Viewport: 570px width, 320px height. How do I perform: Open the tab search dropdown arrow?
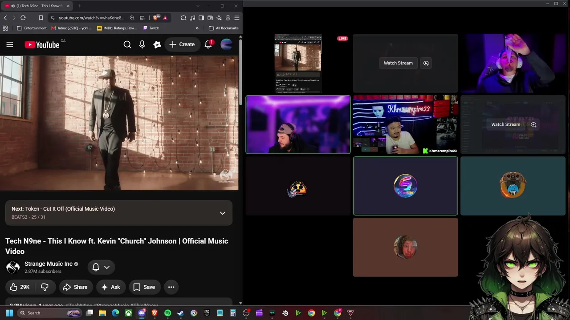(198, 6)
